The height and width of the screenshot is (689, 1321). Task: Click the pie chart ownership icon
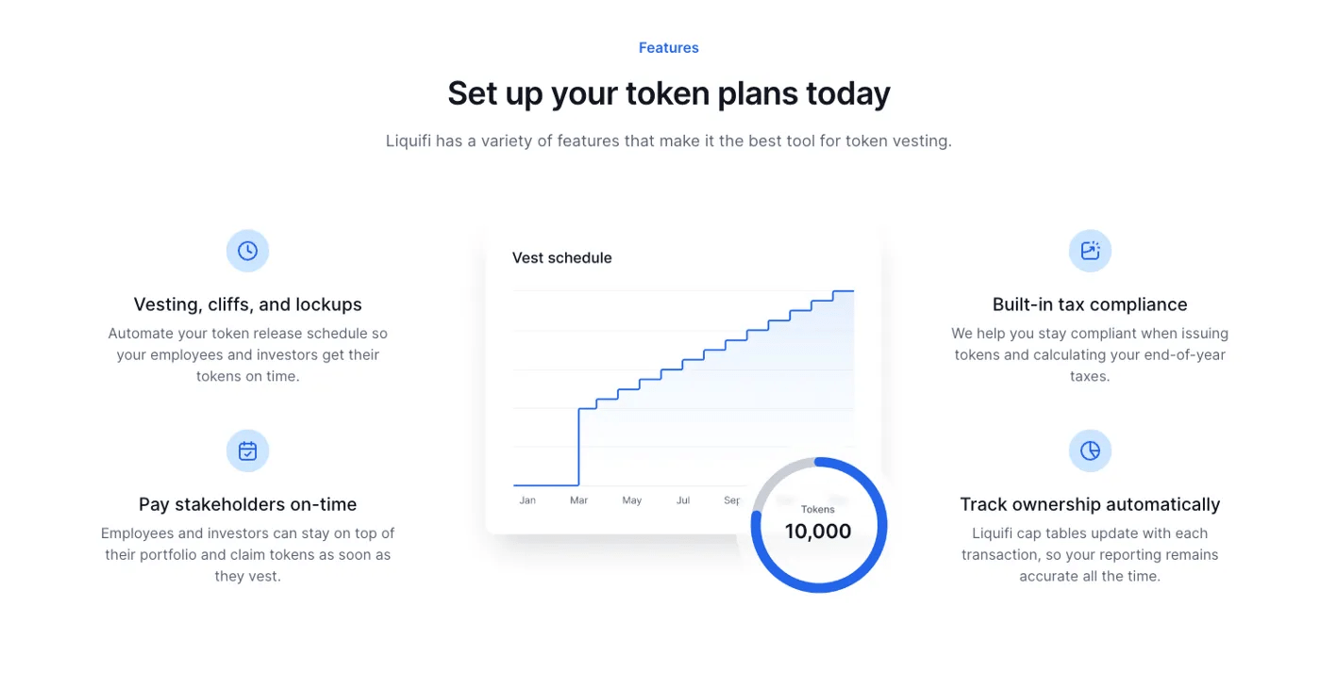point(1090,451)
